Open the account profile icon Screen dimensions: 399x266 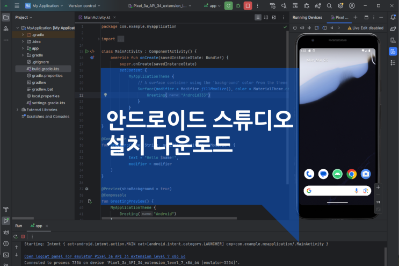point(352,5)
